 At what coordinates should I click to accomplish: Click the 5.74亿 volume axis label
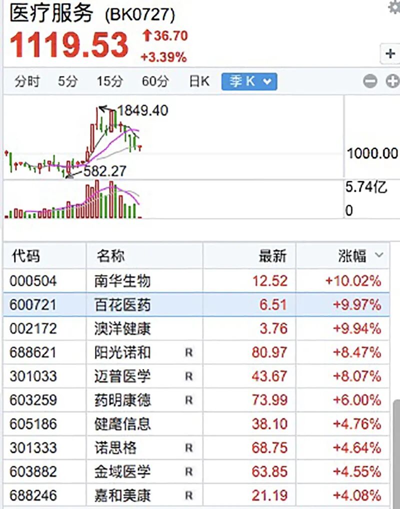tap(366, 187)
